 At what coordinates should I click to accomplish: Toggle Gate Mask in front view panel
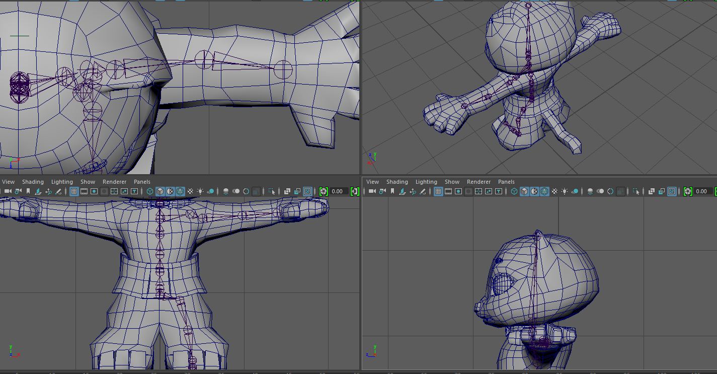(104, 191)
